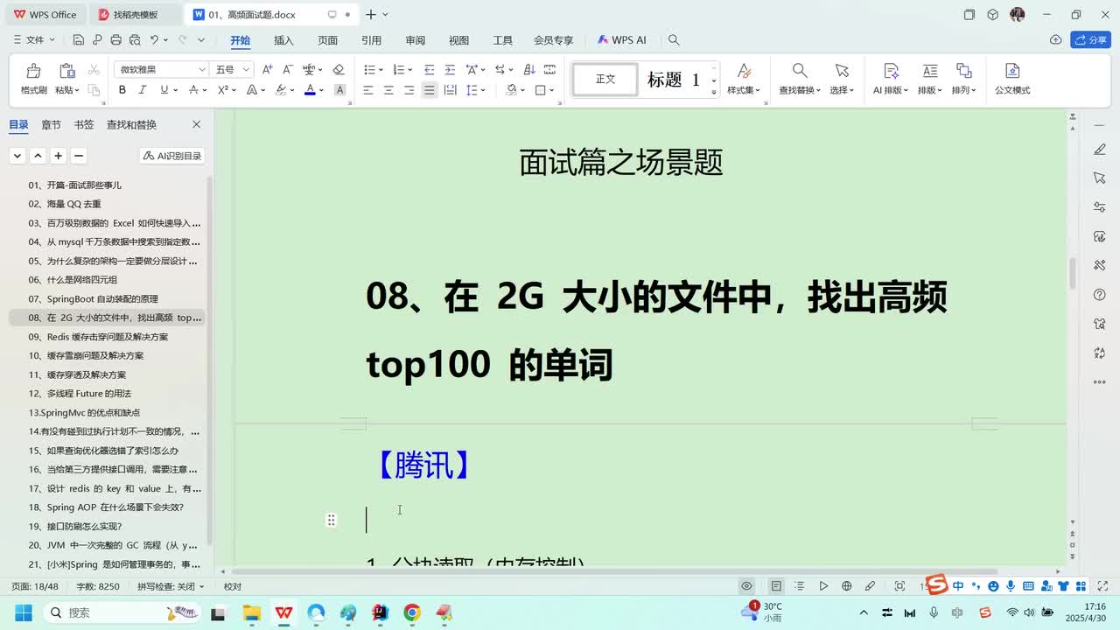Image resolution: width=1120 pixels, height=630 pixels.
Task: Toggle spell check 拼写检查 in status bar
Action: 170,586
